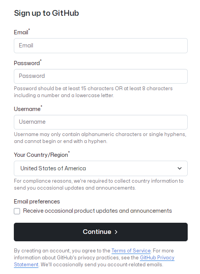Enable receive occasional product updates checkbox
Image resolution: width=200 pixels, height=274 pixels.
(17, 211)
